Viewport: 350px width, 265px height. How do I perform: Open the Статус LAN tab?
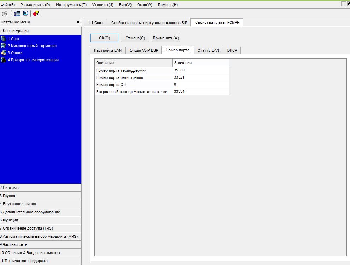click(x=208, y=50)
